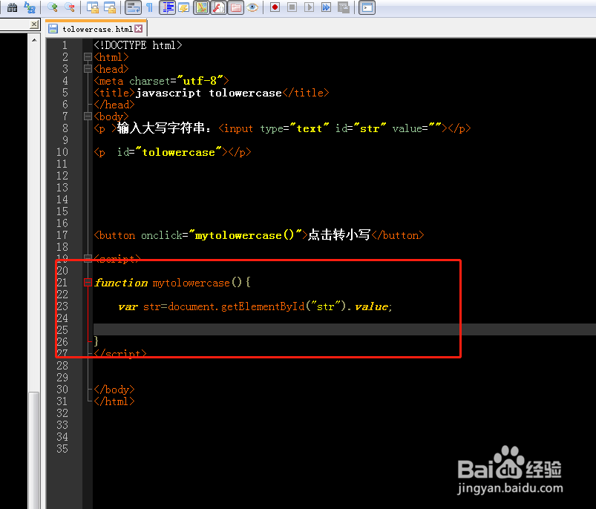This screenshot has width=596, height=509.
Task: Click the function keyword on line 21
Action: pyautogui.click(x=121, y=283)
